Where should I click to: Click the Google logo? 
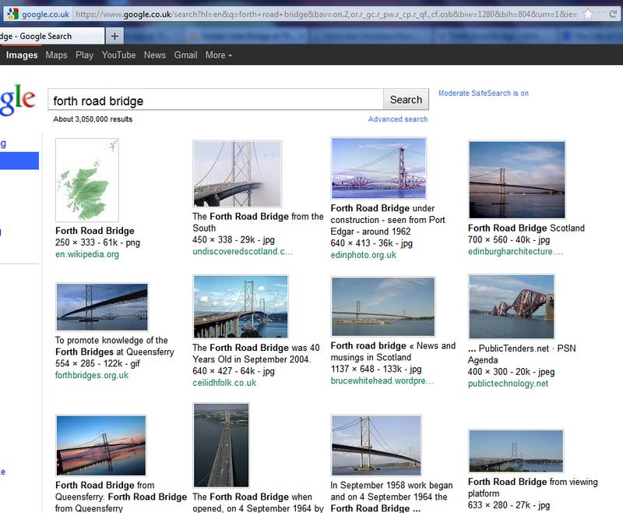[x=17, y=100]
